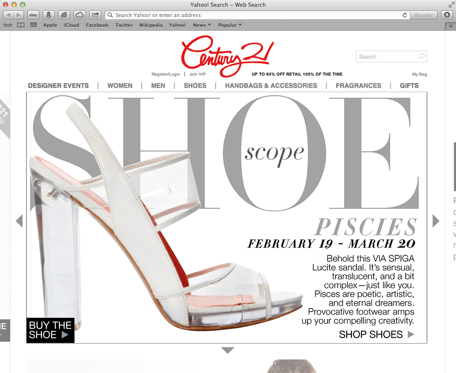456x373 pixels.
Task: Show bookmarks with the book icon
Action: tap(20, 25)
